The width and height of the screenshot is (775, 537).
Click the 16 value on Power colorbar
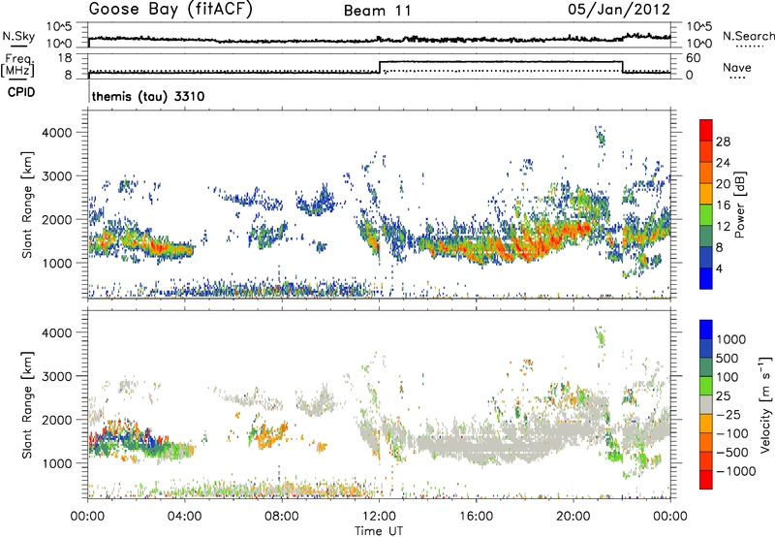pos(723,205)
